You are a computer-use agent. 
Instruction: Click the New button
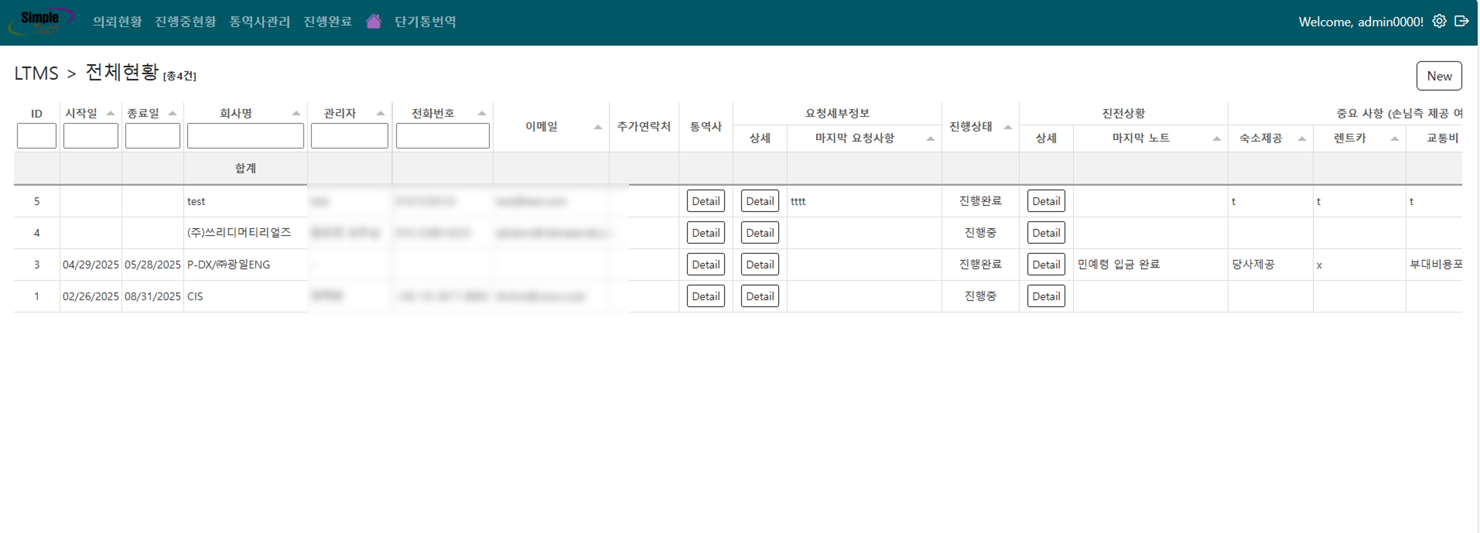(1438, 76)
